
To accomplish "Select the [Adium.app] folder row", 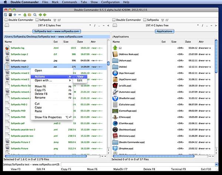I will pyautogui.click(x=163, y=60).
